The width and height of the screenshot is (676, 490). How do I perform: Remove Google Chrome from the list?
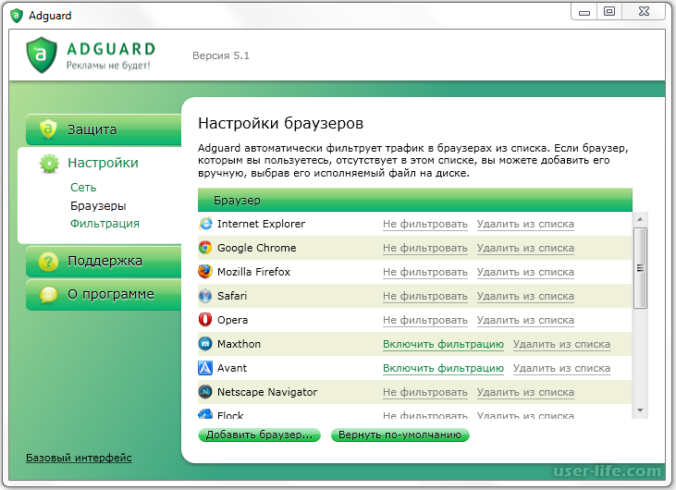525,248
